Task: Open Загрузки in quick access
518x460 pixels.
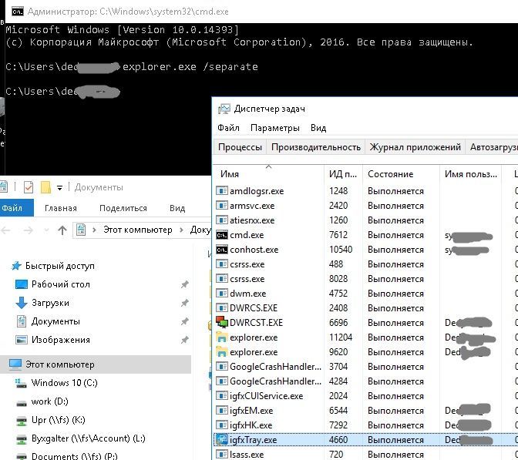Action: [x=50, y=303]
